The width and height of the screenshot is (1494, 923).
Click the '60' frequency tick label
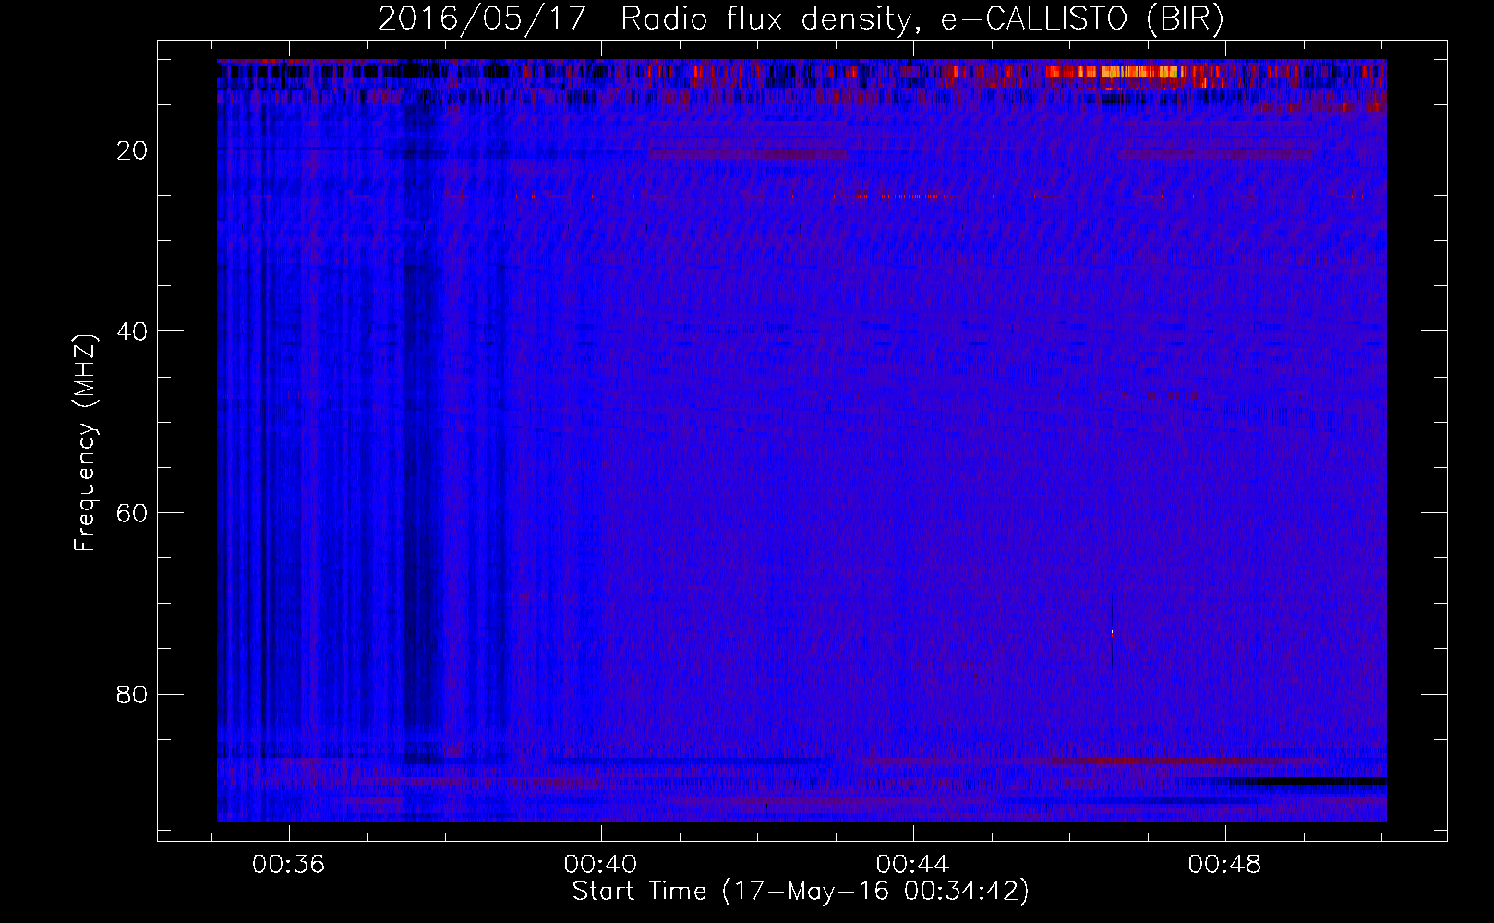(133, 513)
